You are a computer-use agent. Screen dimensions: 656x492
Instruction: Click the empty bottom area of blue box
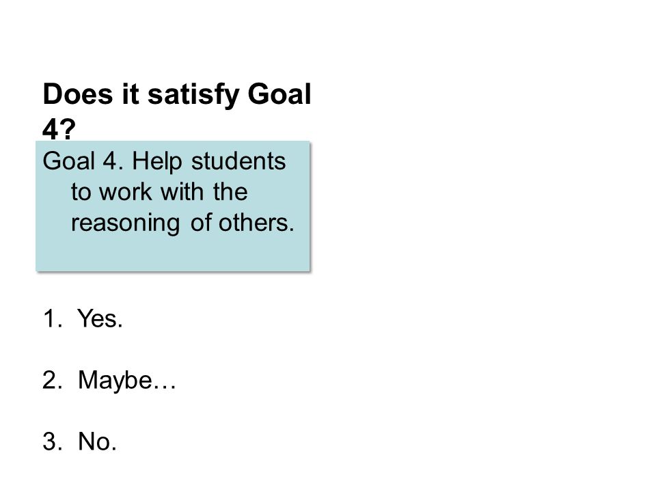pyautogui.click(x=173, y=254)
